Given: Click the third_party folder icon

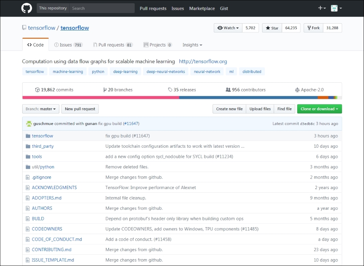Looking at the screenshot, I should pyautogui.click(x=28, y=146).
